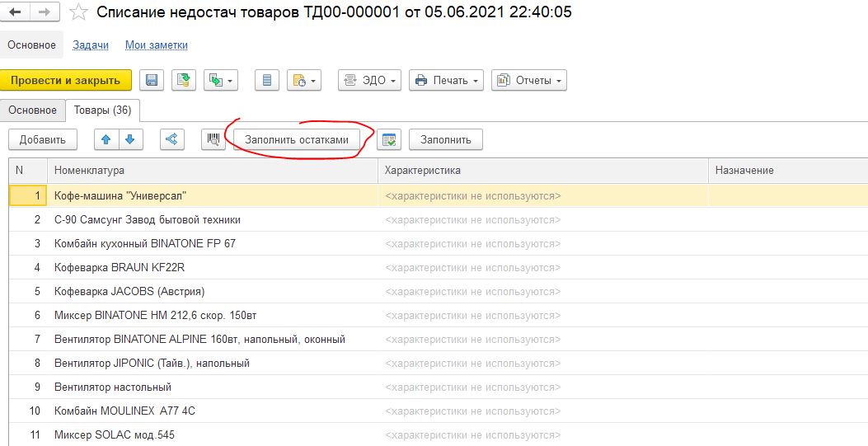The image size is (868, 446).
Task: Click the Заполнить button
Action: click(446, 139)
